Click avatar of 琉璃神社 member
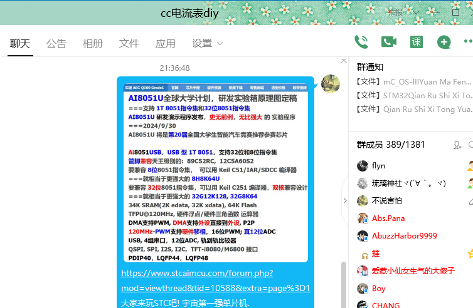Screen dimensions: 473x308 pyautogui.click(x=363, y=183)
